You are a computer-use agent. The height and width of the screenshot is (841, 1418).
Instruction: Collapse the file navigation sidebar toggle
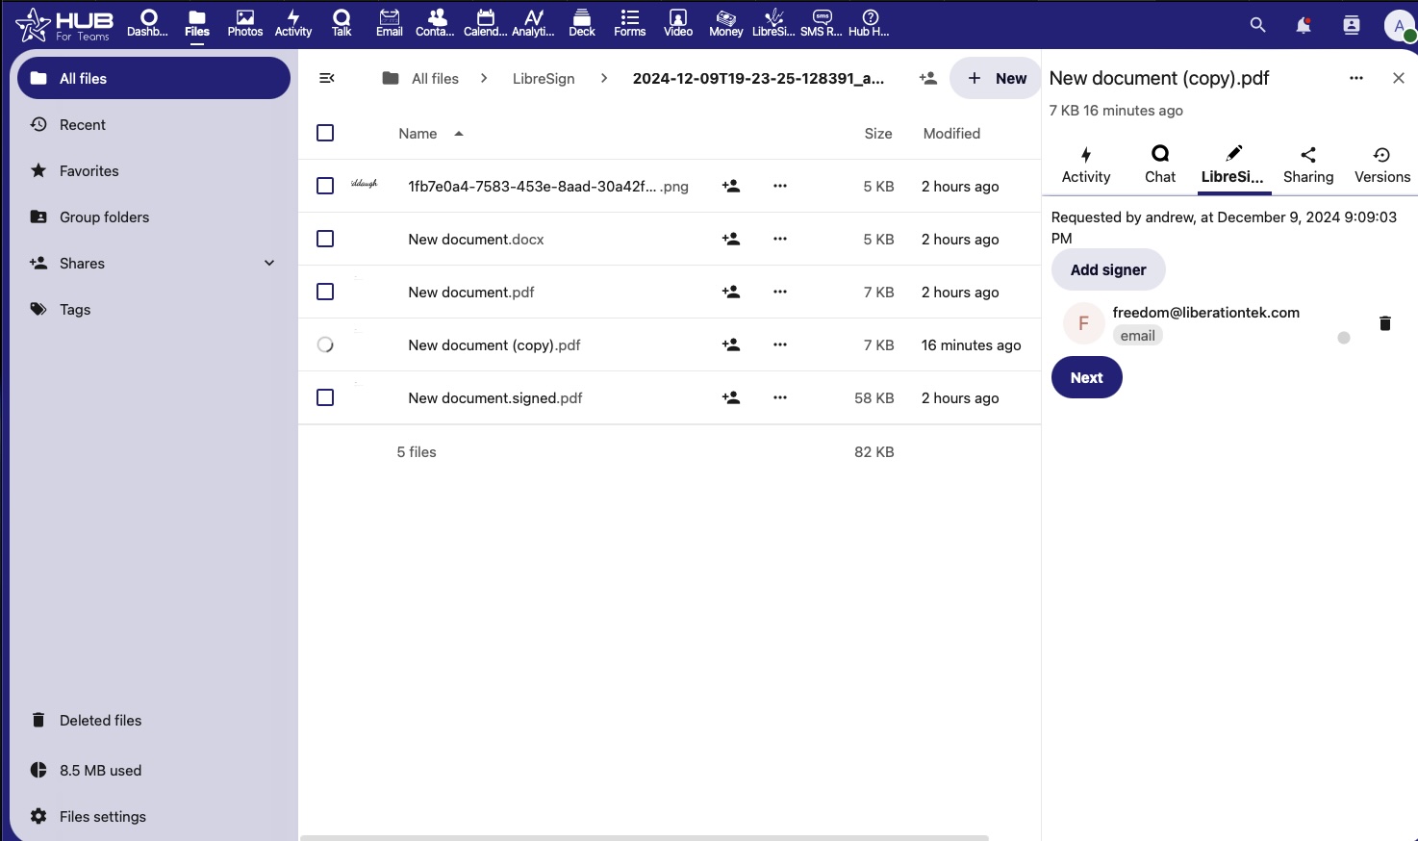point(327,78)
